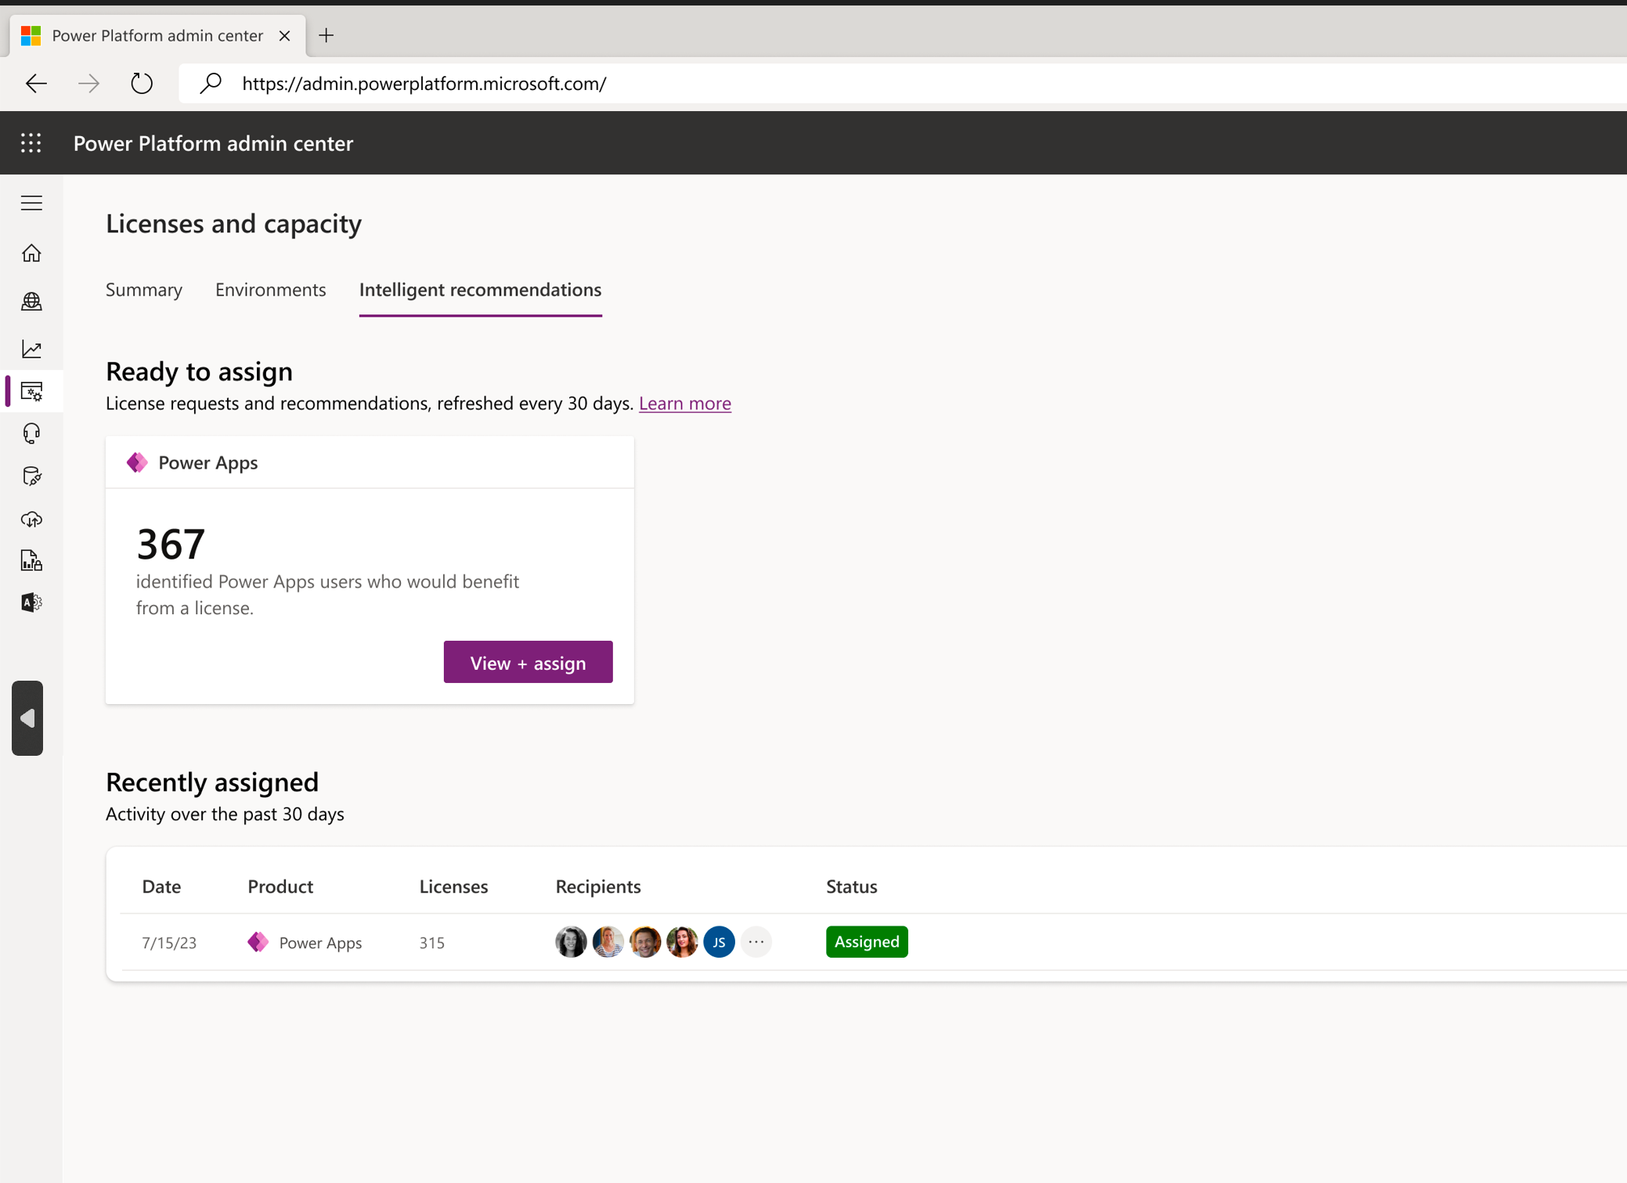Click the View + assign button

(x=528, y=663)
